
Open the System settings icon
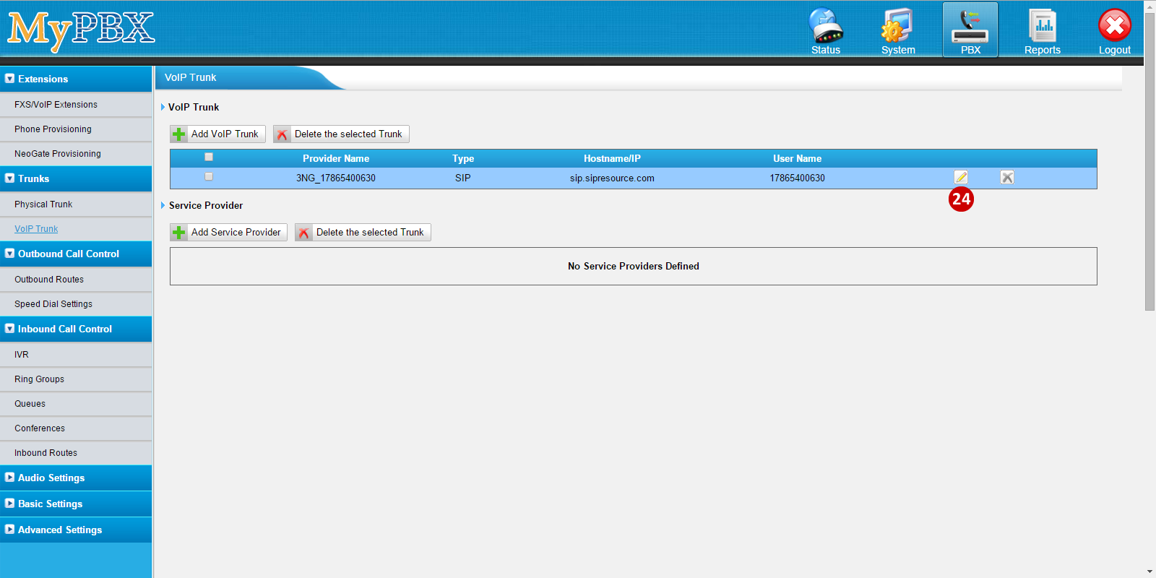coord(897,30)
